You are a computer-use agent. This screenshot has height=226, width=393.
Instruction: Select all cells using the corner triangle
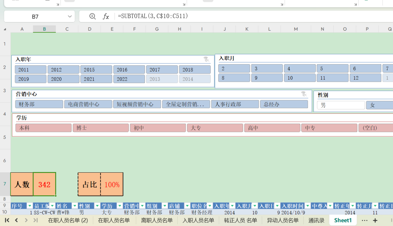click(5, 29)
